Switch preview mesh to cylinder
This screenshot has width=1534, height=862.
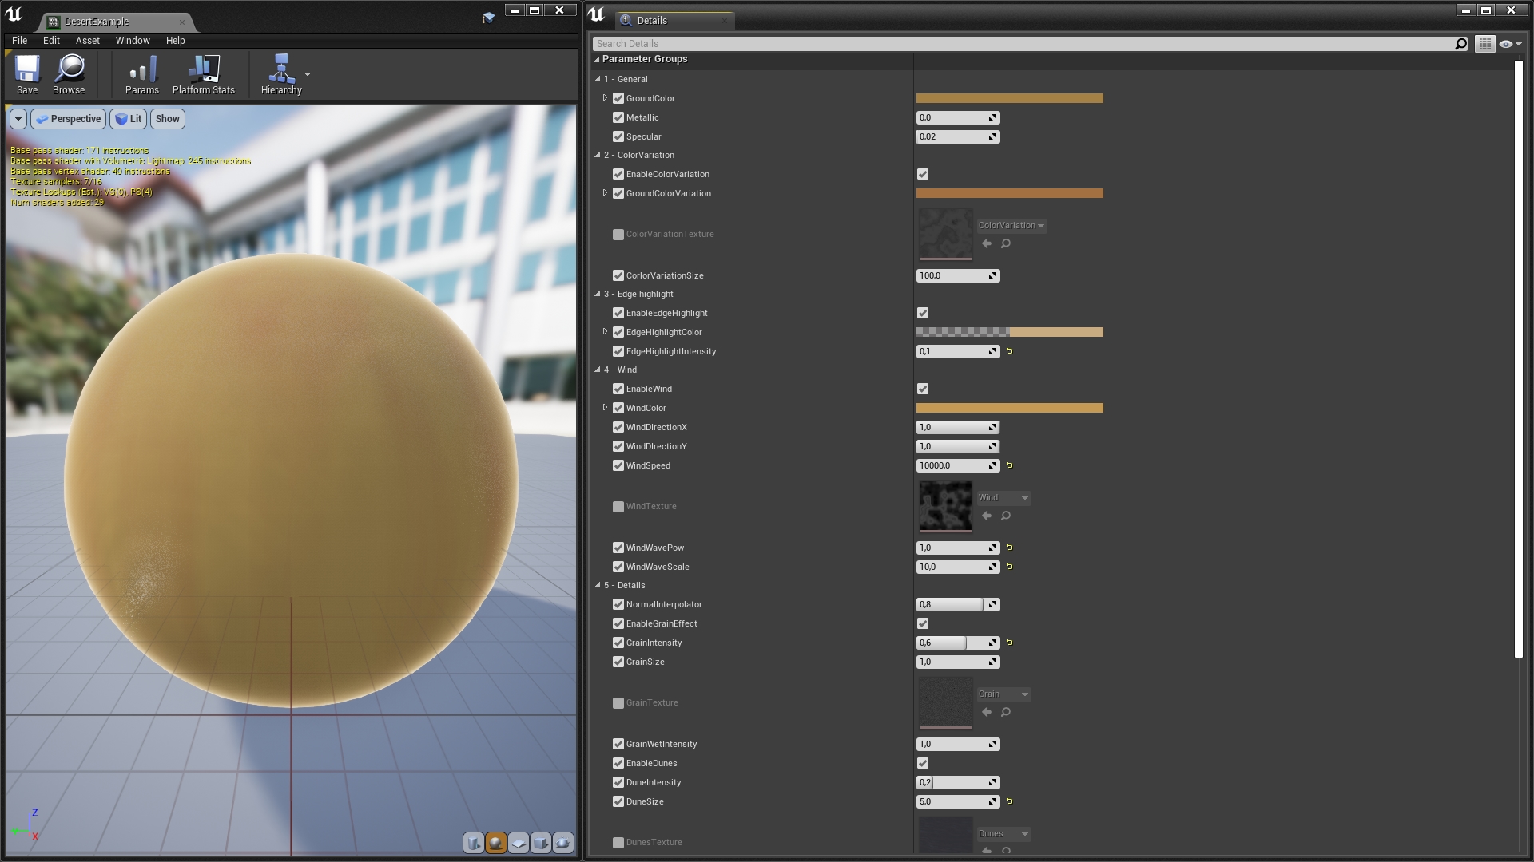point(474,843)
